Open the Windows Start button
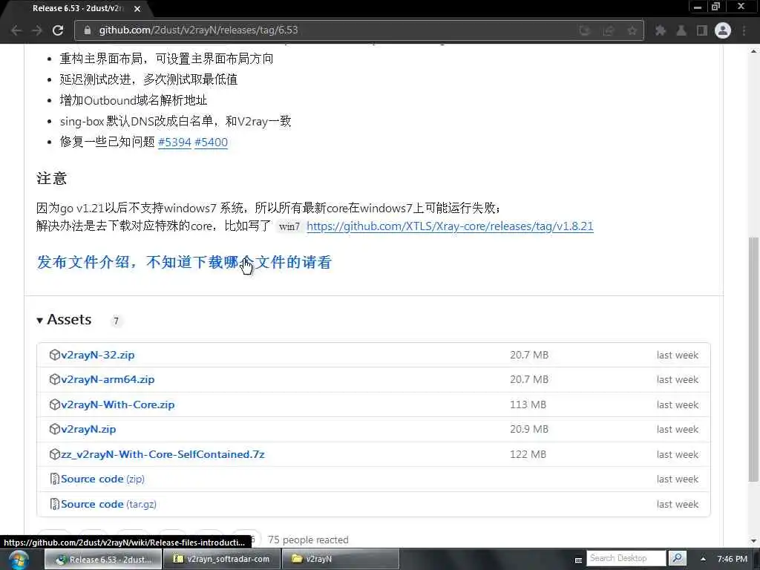Image resolution: width=760 pixels, height=570 pixels. point(19,560)
